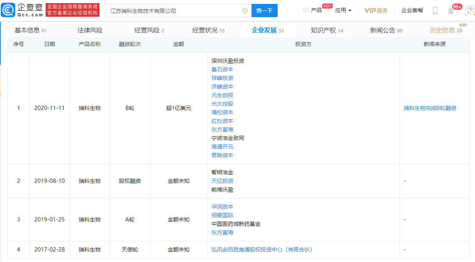The height and width of the screenshot is (262, 475).
Task: Click the 智明浩金 investor text
Action: 222,172
